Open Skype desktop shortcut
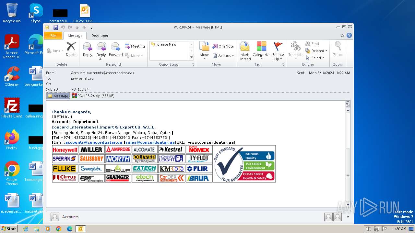Viewport: 415px width, 233px height. [36, 13]
